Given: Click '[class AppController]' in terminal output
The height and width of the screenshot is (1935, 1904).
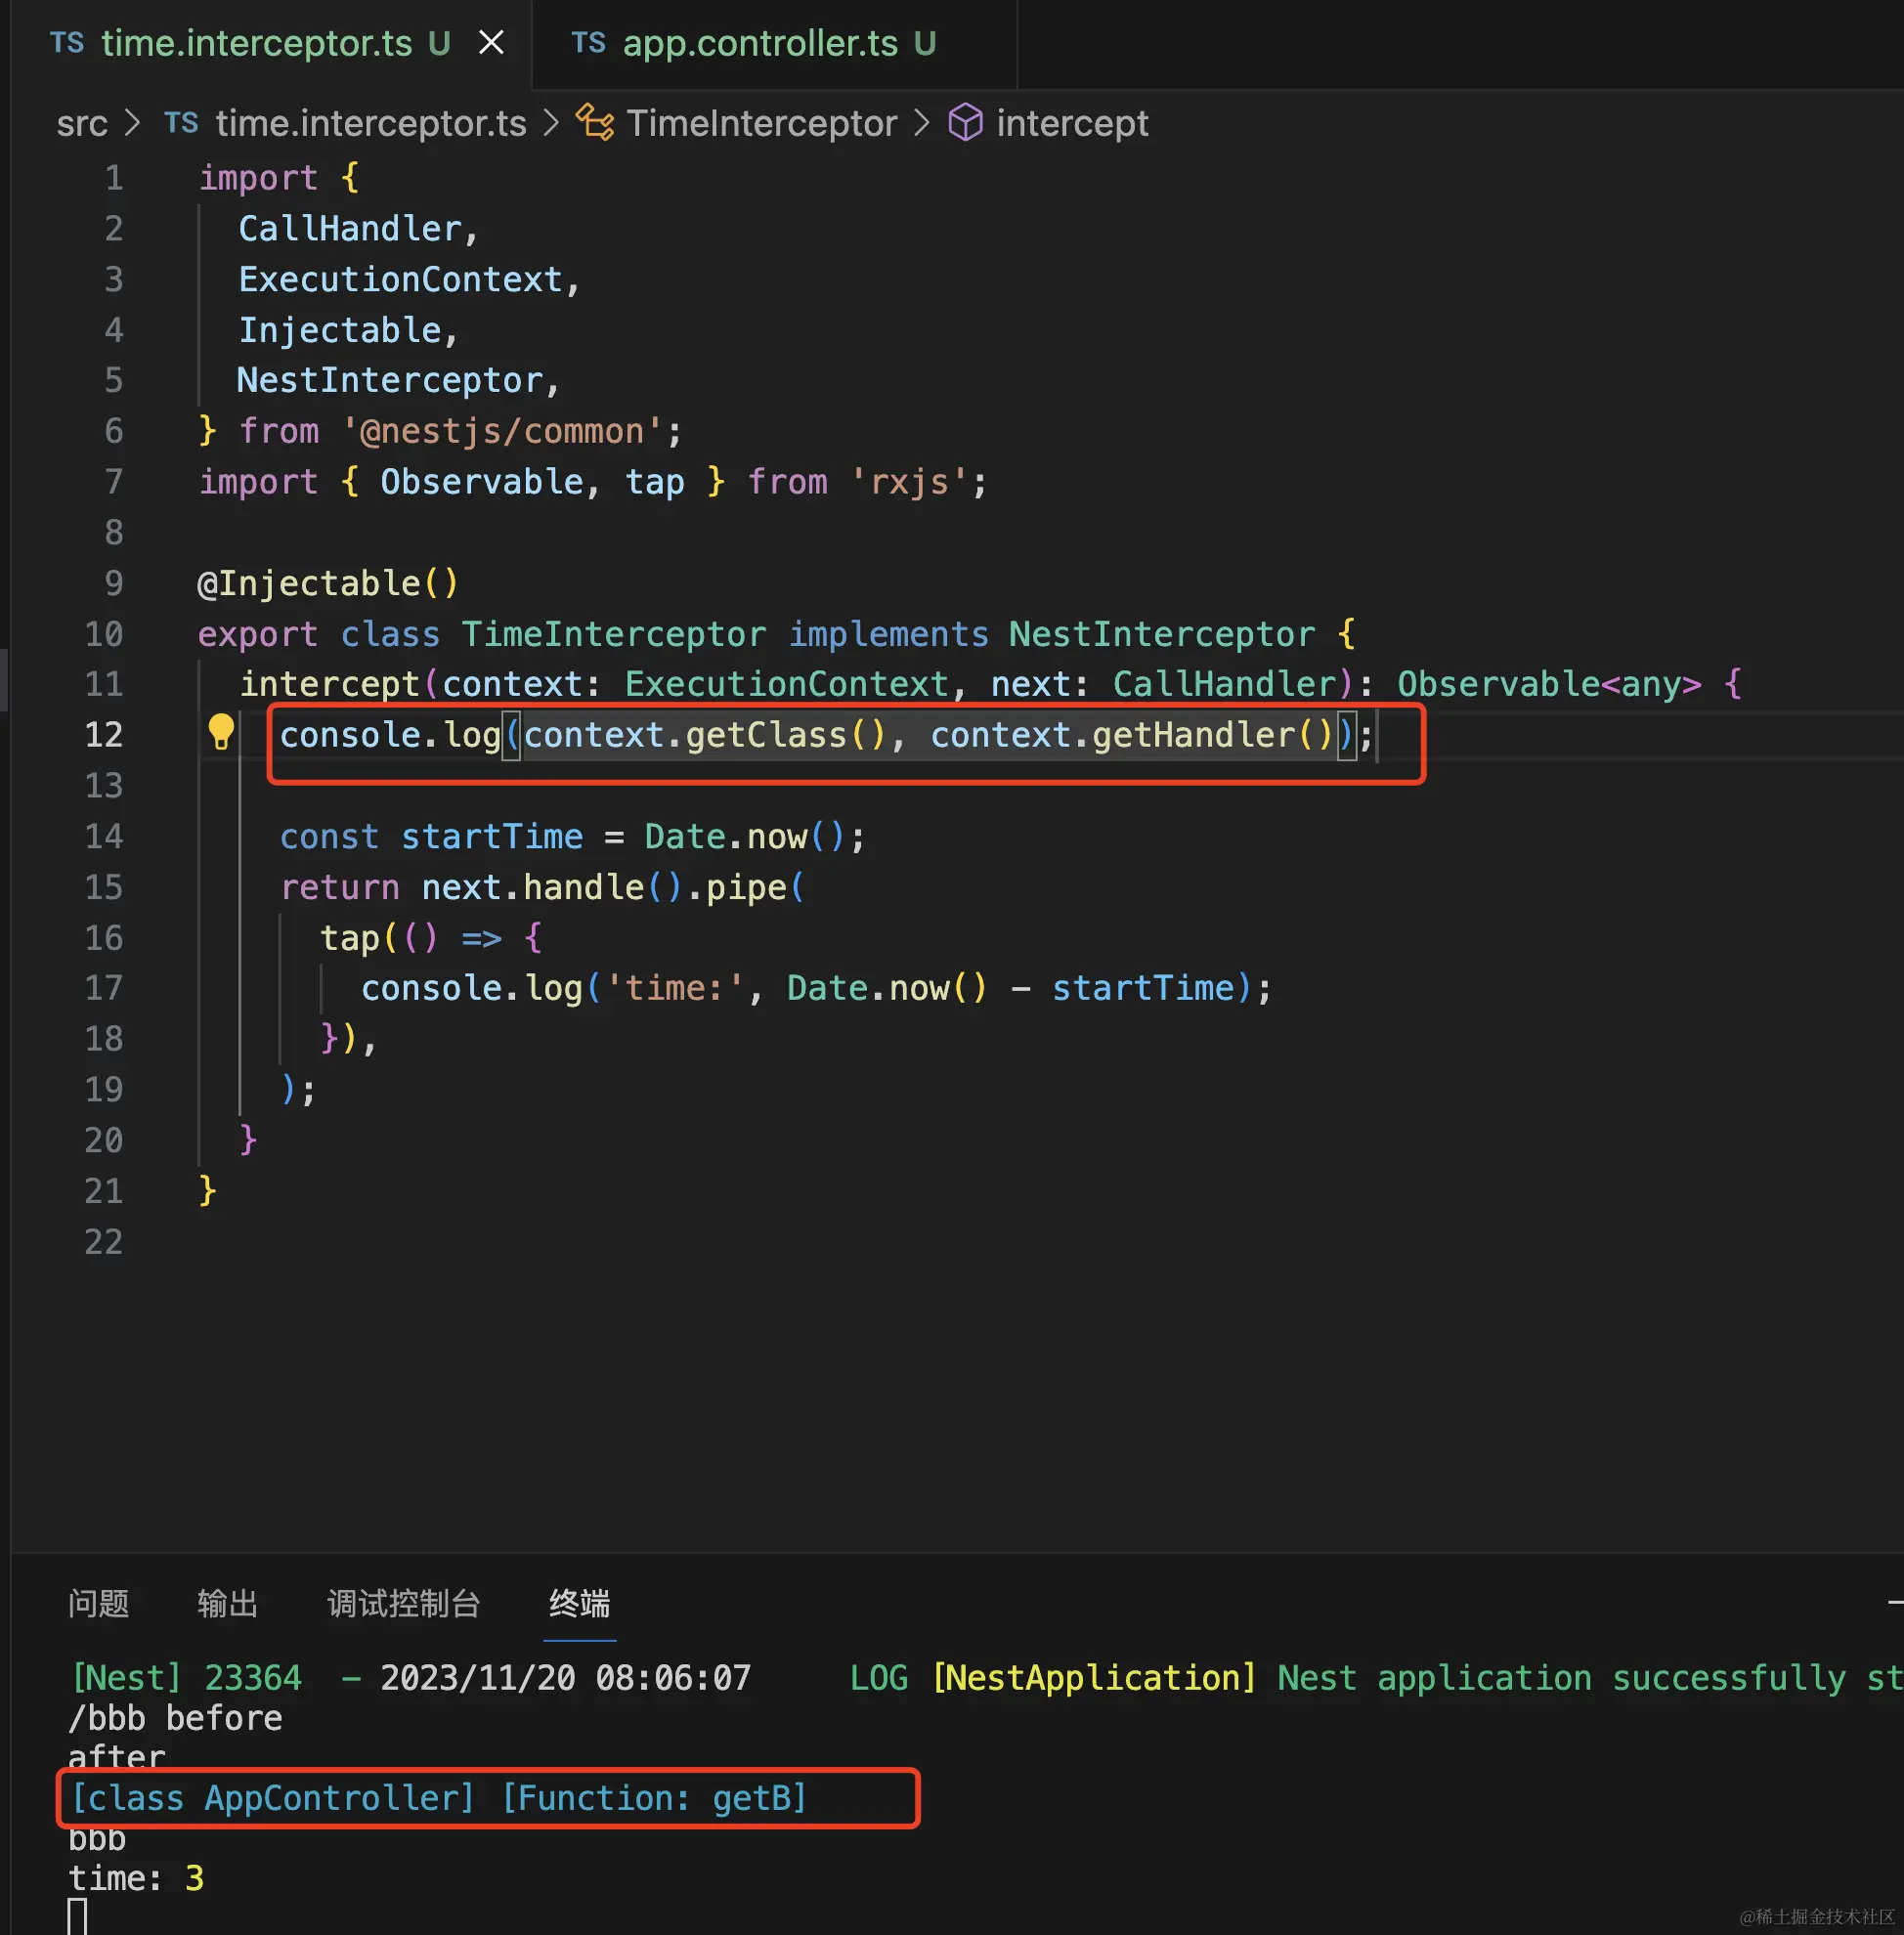Looking at the screenshot, I should [x=272, y=1798].
